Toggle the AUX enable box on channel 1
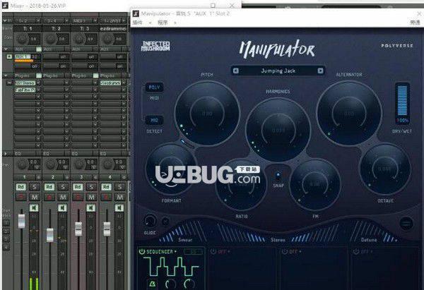Screen dimensions: 424x290 tap(39, 49)
